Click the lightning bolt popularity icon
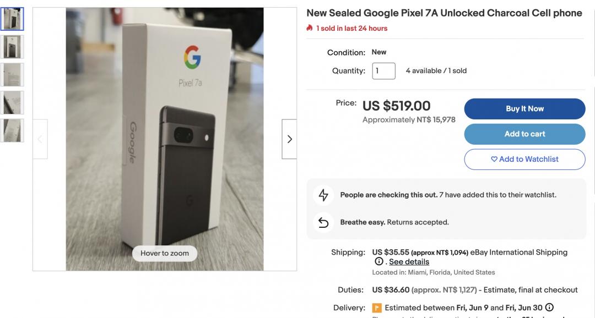Viewport: 595px width, 318px height. [x=323, y=195]
